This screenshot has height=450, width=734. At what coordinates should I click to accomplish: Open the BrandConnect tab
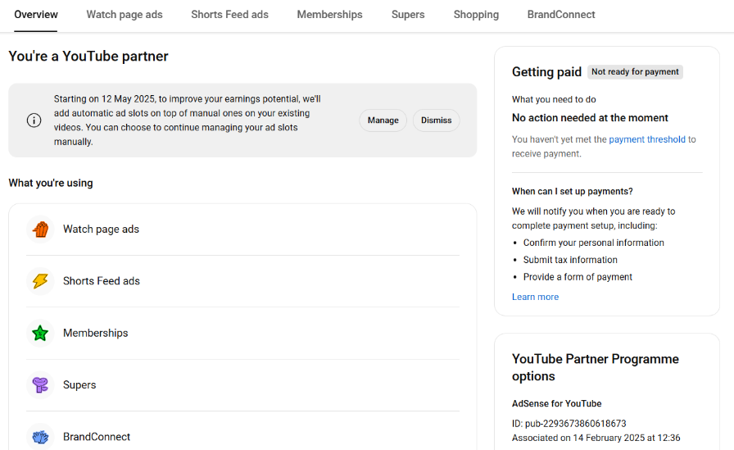[x=561, y=15]
